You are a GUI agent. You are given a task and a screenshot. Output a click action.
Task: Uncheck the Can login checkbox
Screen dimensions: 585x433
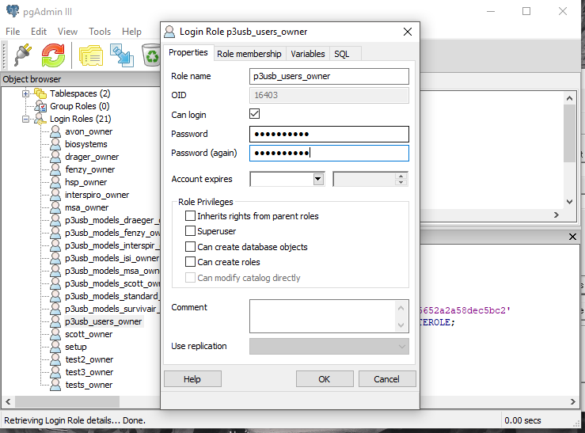click(254, 114)
